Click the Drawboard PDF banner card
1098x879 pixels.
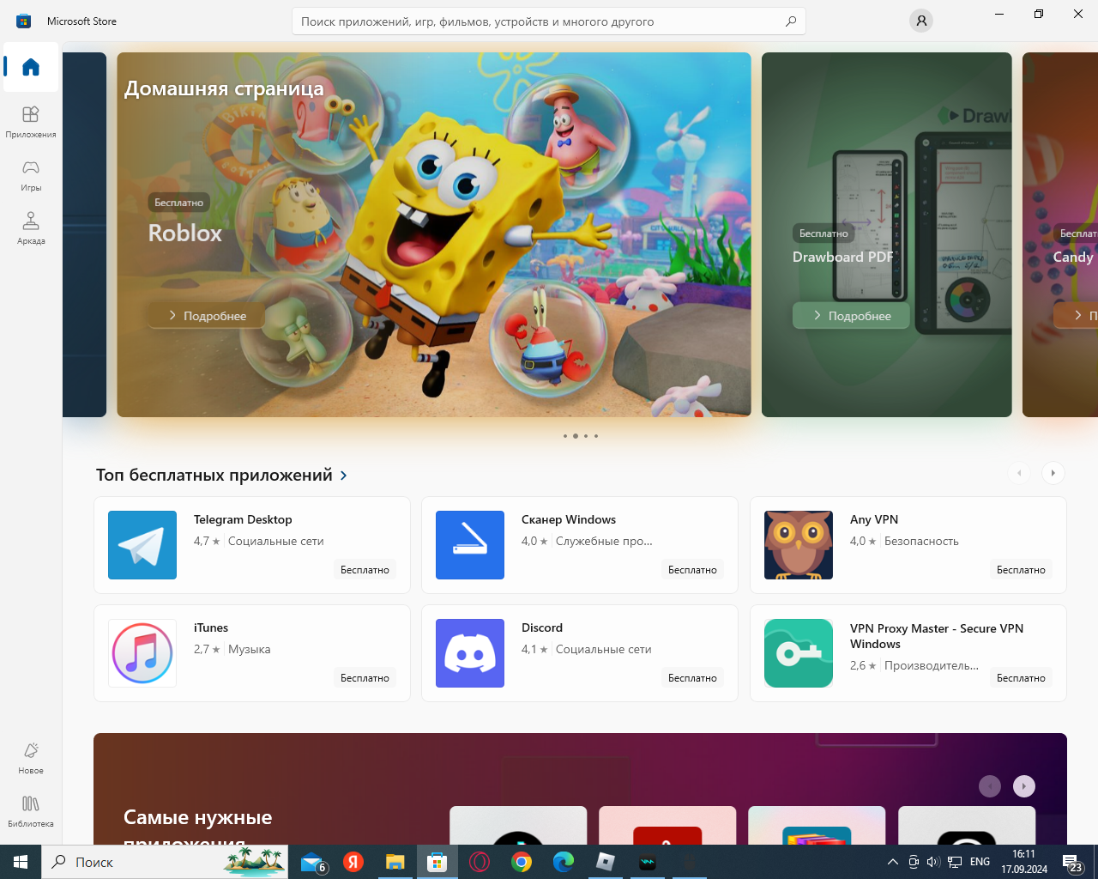[887, 235]
